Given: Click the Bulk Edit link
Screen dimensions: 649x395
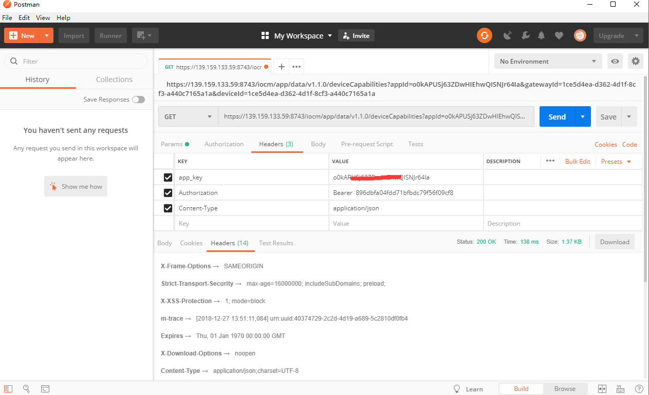Looking at the screenshot, I should [x=578, y=161].
